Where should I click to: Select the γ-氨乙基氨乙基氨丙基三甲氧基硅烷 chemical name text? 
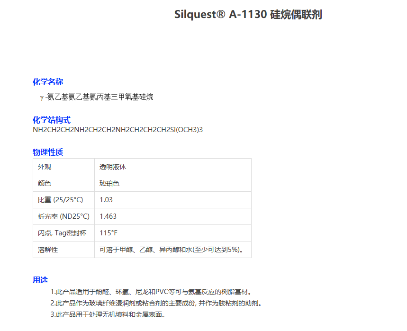click(97, 97)
